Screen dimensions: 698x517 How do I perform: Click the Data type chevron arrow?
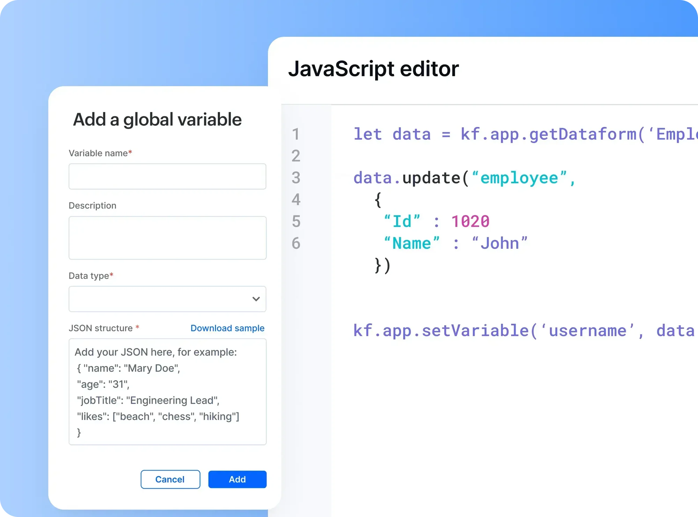click(256, 299)
